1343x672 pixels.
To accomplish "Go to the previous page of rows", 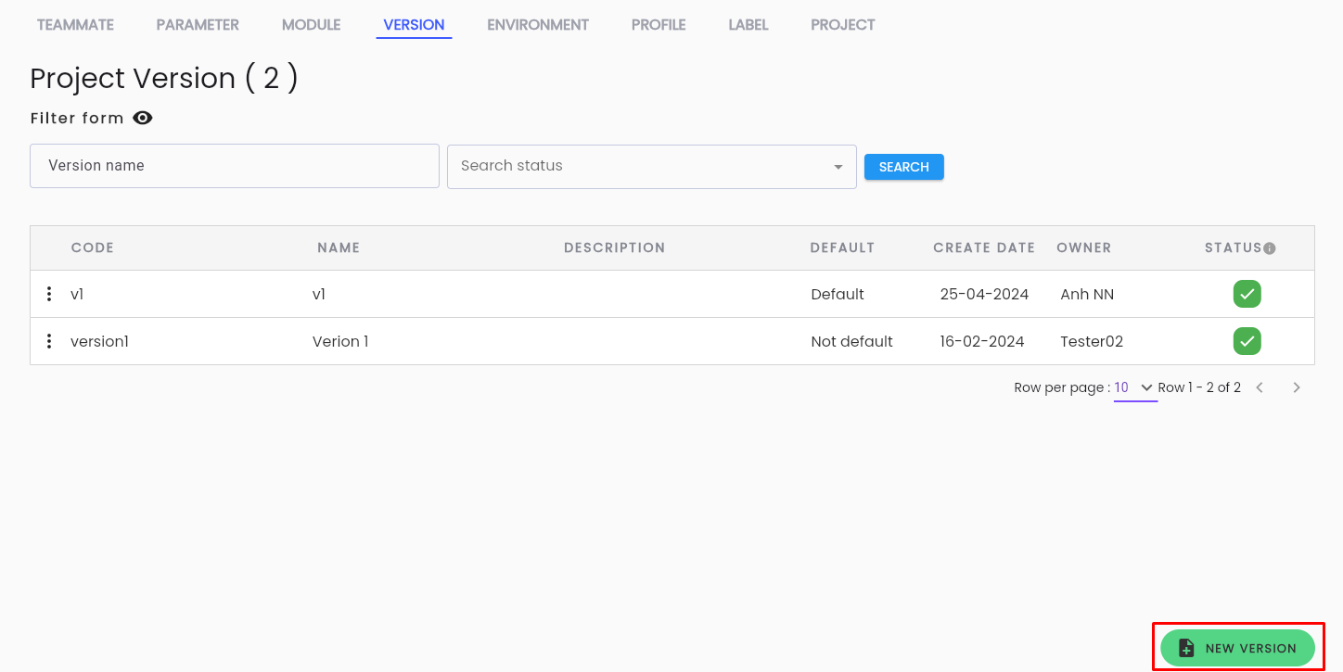I will point(1260,387).
